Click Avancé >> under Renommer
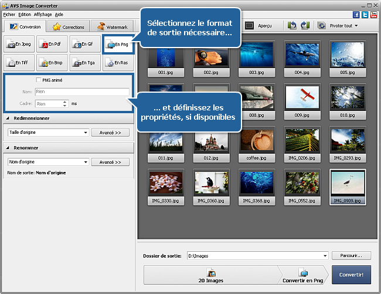Screen dimensions: 381x294 tap(110, 162)
